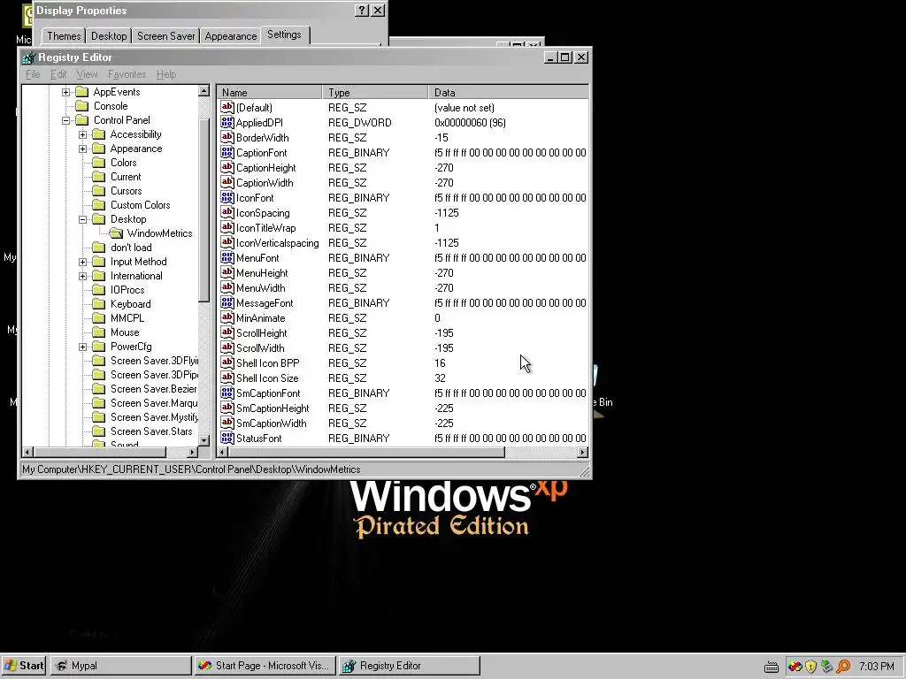Click the WindowMetrics open folder icon

click(x=116, y=233)
